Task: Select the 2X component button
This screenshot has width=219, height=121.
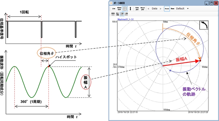Action: (126, 14)
